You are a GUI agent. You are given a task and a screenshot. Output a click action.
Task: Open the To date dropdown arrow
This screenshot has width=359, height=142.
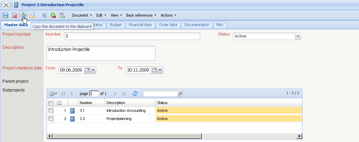click(x=161, y=70)
